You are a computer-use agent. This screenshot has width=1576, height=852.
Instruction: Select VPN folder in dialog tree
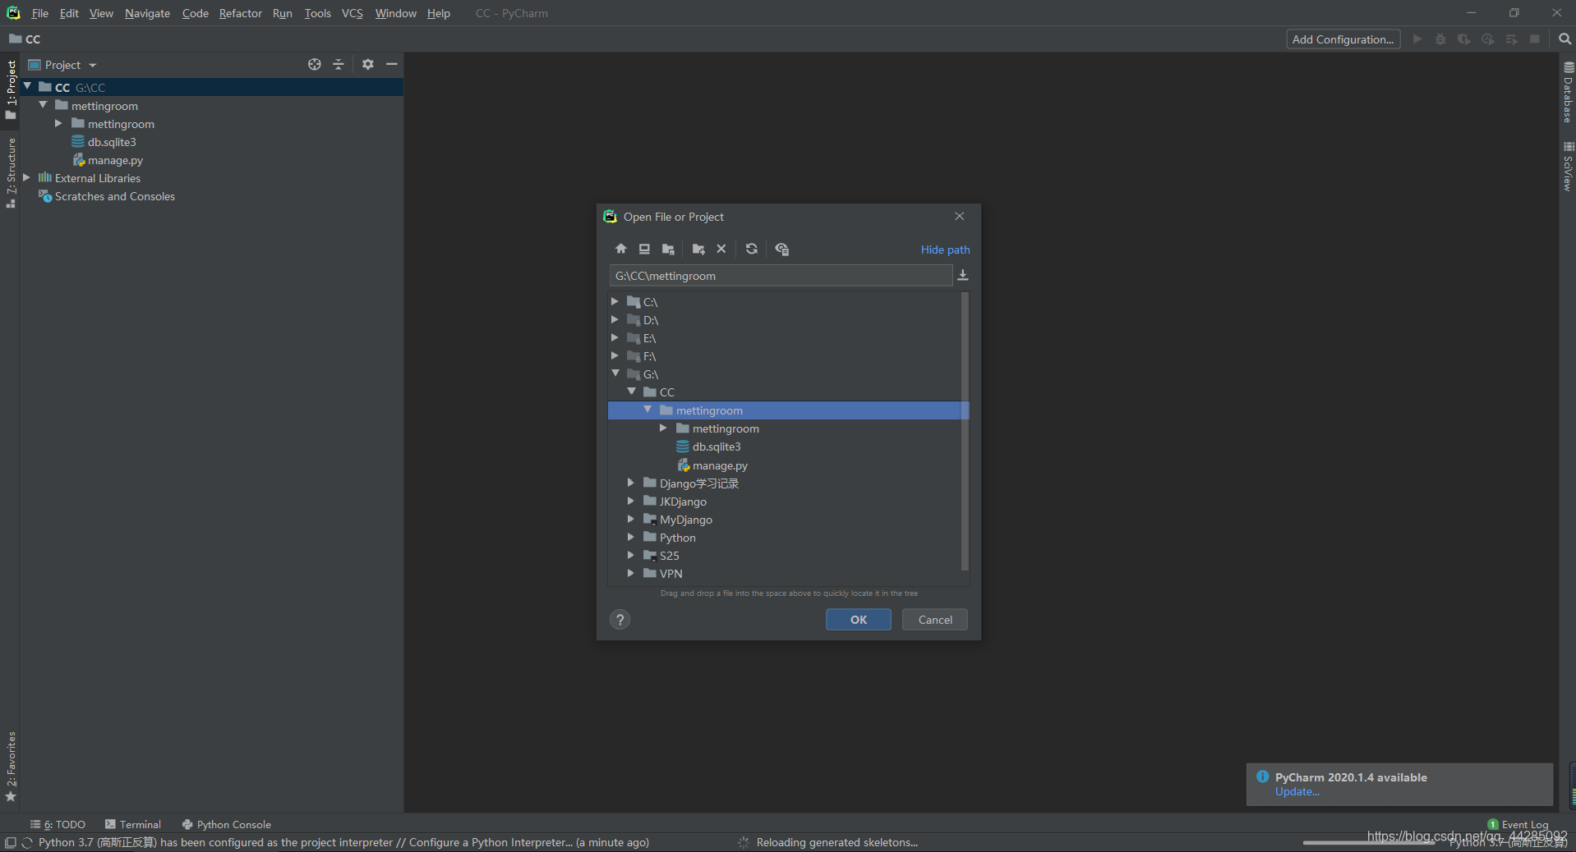670,574
